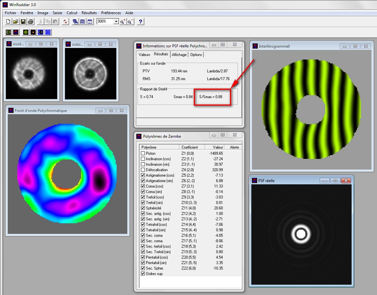Open the 300% zoom dropdown
This screenshot has width=377, height=295.
tap(116, 22)
